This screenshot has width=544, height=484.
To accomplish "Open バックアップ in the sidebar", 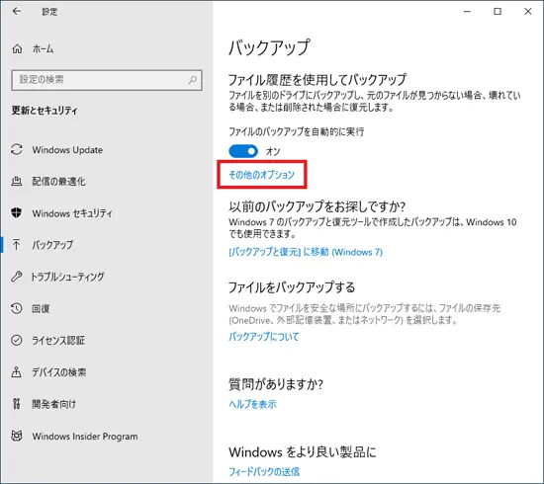I will (x=52, y=245).
